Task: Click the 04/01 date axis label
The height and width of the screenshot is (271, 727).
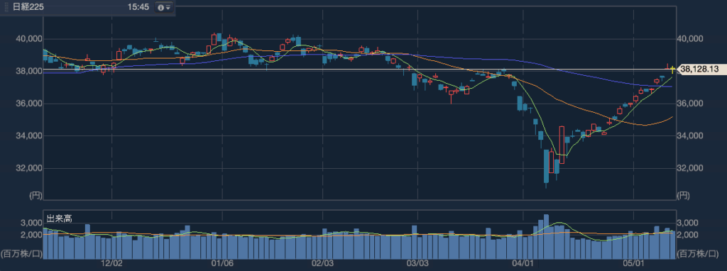Action: [x=523, y=264]
